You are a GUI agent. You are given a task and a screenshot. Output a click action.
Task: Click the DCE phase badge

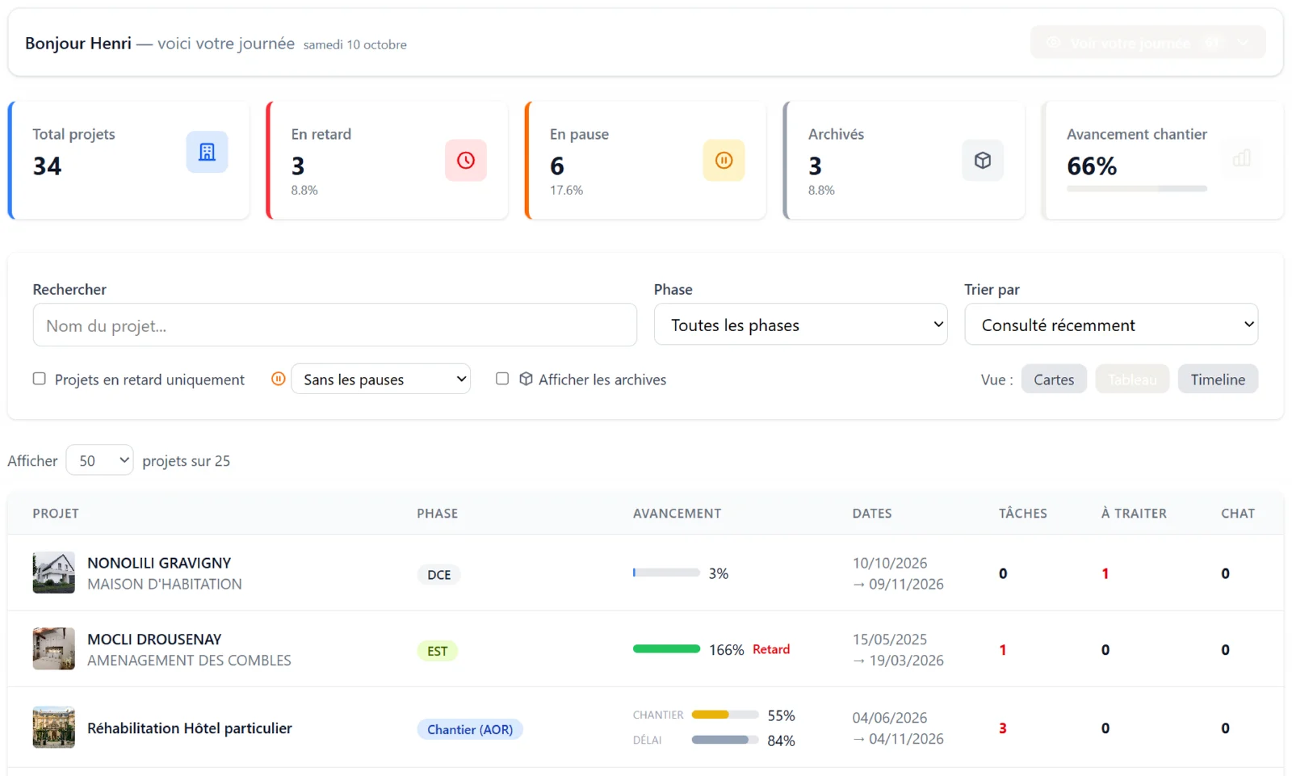439,575
